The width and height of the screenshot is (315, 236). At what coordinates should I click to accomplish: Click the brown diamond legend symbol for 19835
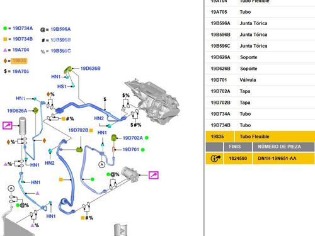click(5, 61)
